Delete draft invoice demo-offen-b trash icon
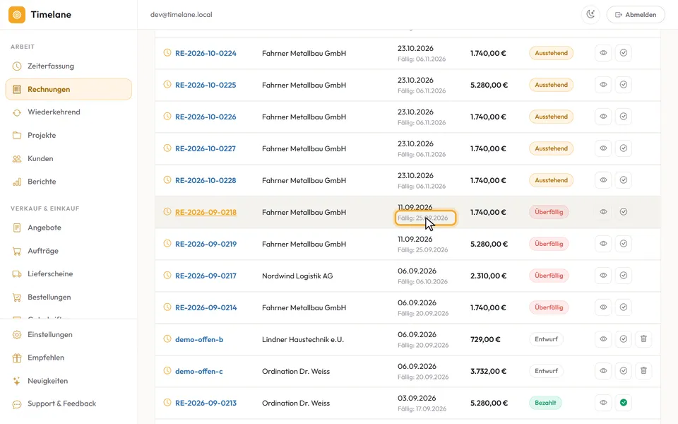This screenshot has width=678, height=424. [x=643, y=338]
